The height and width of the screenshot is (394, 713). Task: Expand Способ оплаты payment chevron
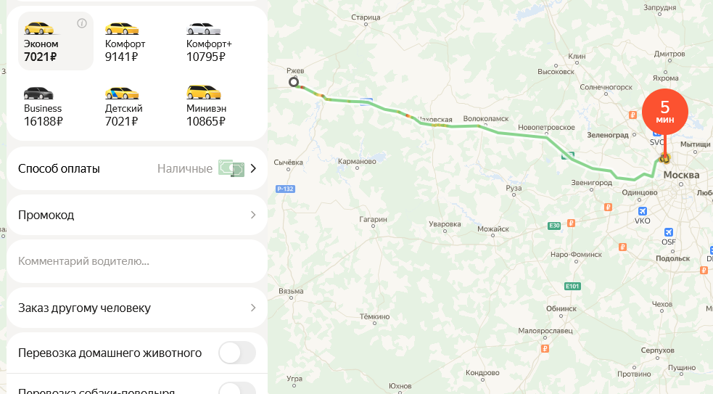[x=253, y=168]
